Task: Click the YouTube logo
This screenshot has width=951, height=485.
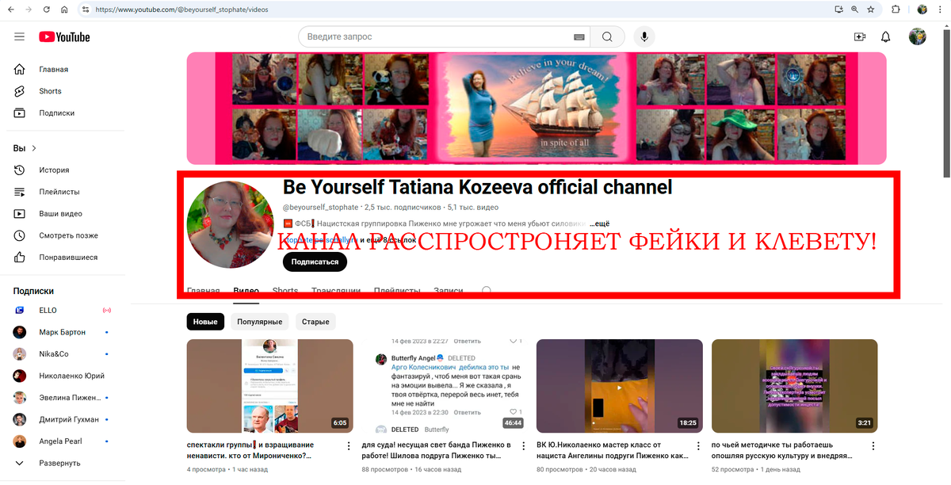Action: (x=64, y=36)
